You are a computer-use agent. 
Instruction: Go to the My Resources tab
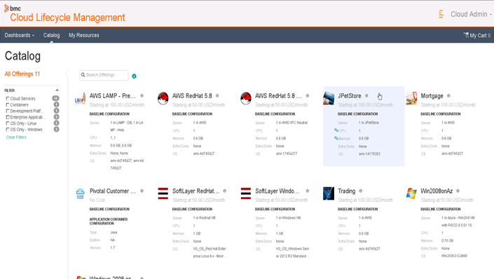[x=84, y=35]
